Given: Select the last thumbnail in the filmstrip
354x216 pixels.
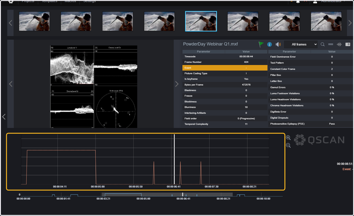Looking at the screenshot, I should pyautogui.click(x=326, y=21).
